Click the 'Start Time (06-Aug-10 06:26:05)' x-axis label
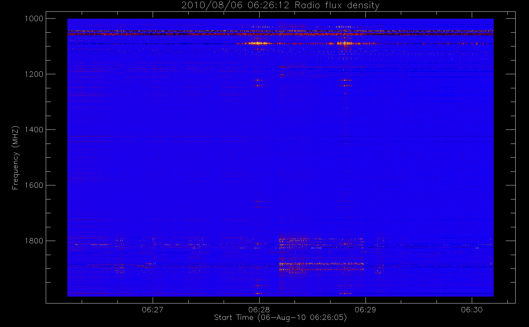The width and height of the screenshot is (529, 327). (x=280, y=318)
